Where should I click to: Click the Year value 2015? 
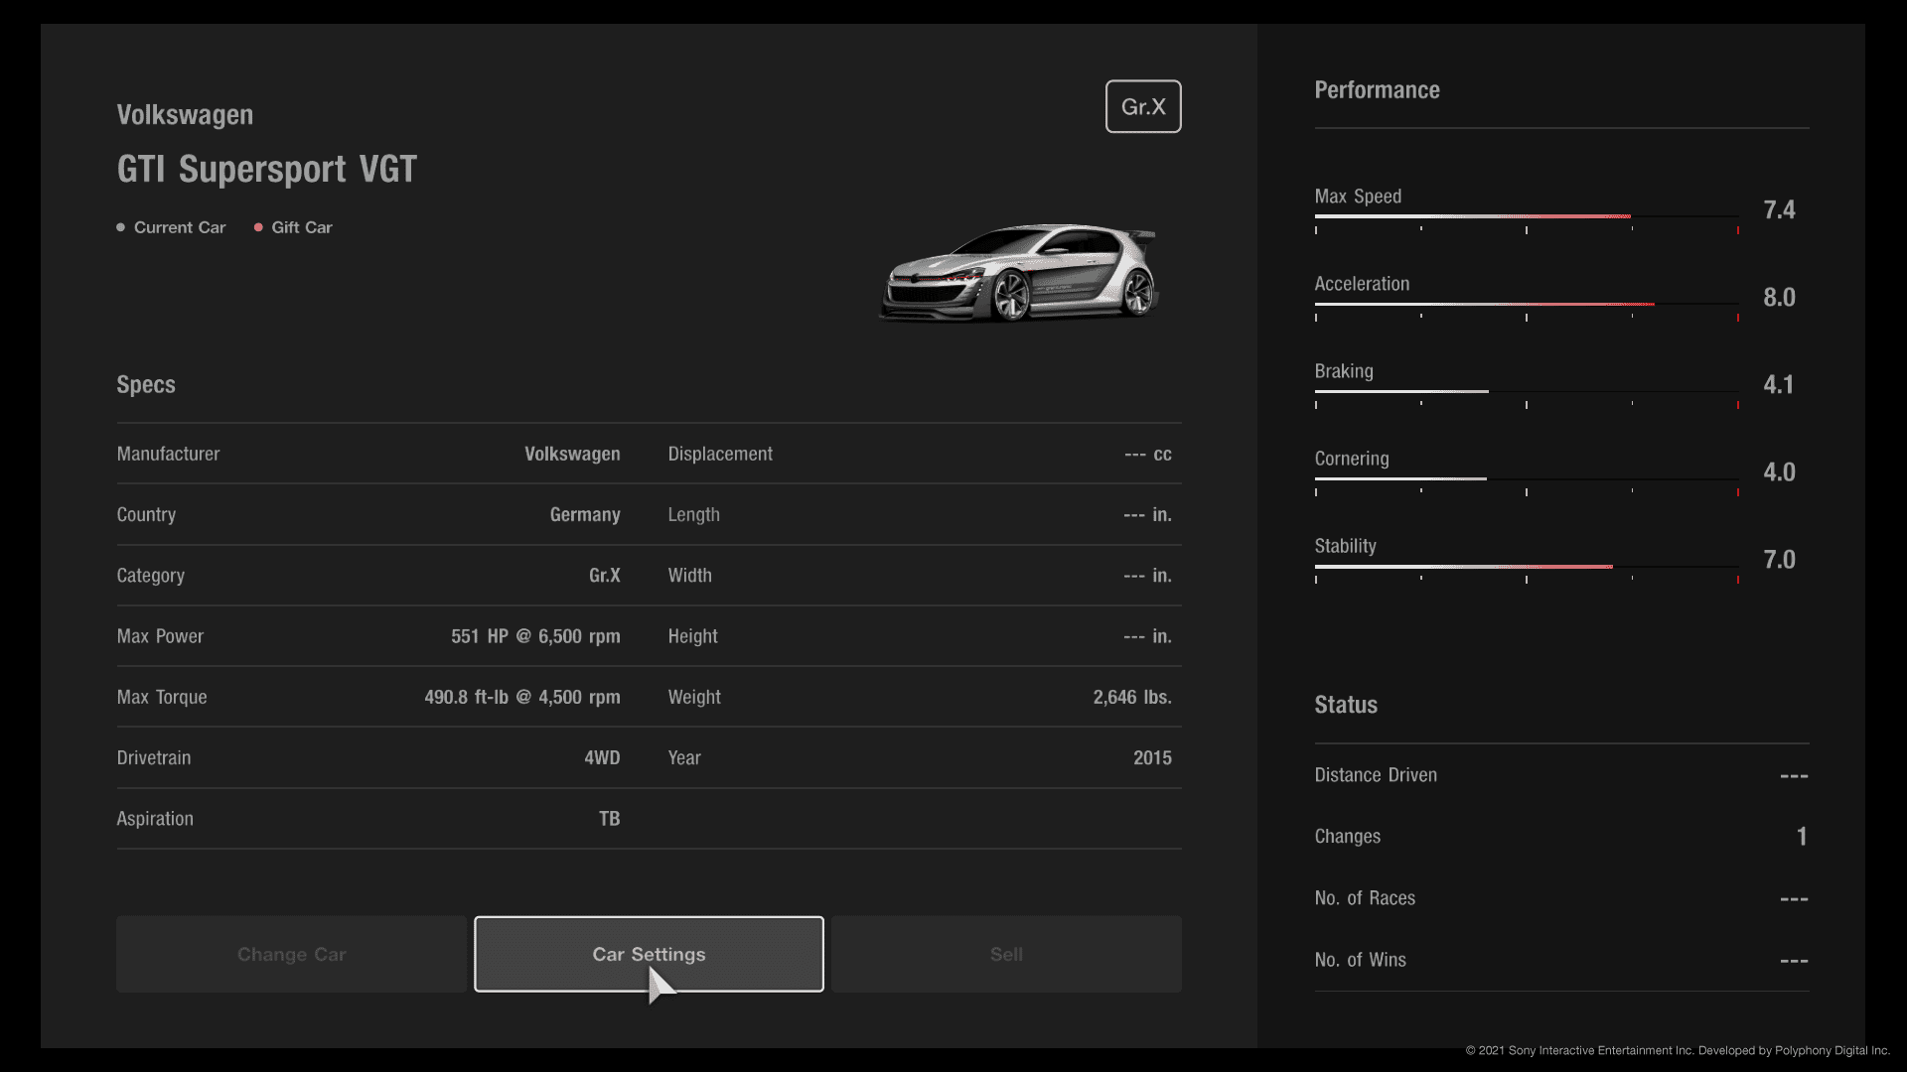tap(1152, 757)
